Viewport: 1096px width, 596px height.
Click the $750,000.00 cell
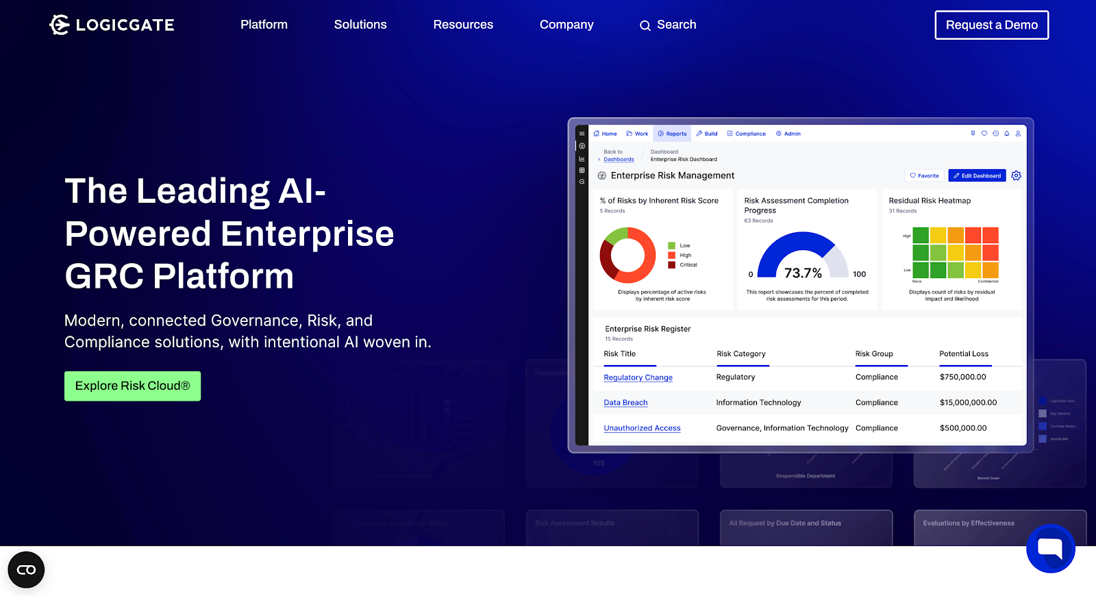click(963, 377)
